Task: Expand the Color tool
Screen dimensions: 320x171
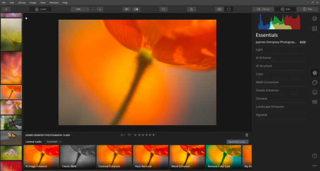Action: click(x=280, y=74)
